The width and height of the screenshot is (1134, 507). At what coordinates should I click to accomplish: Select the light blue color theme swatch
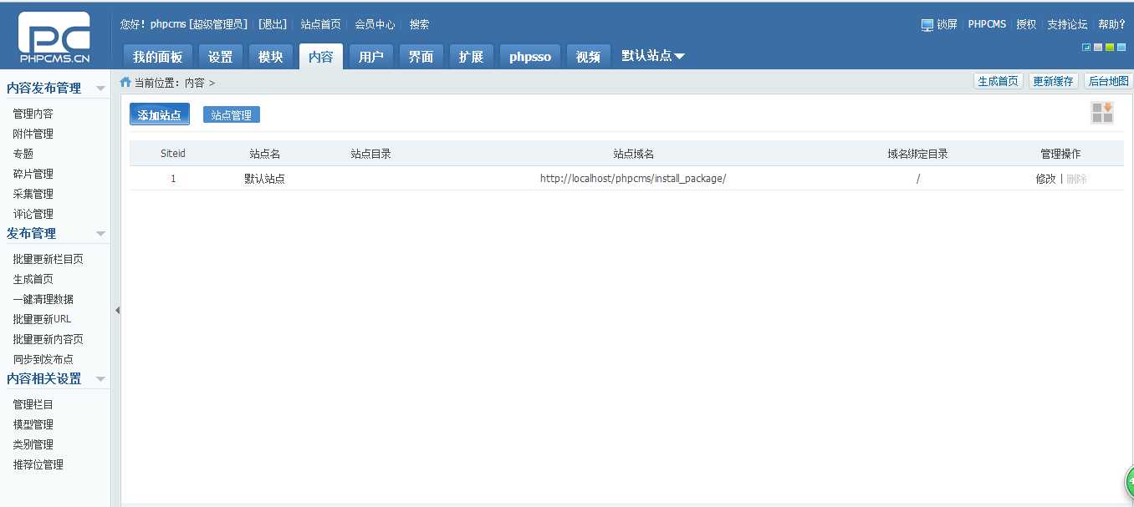pos(1121,47)
